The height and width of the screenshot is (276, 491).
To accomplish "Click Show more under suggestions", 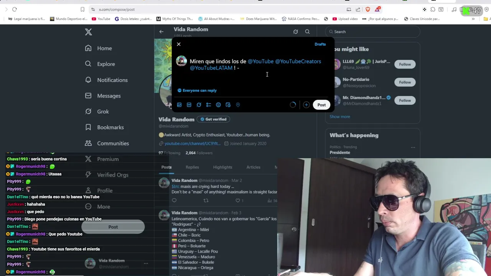I will [340, 117].
